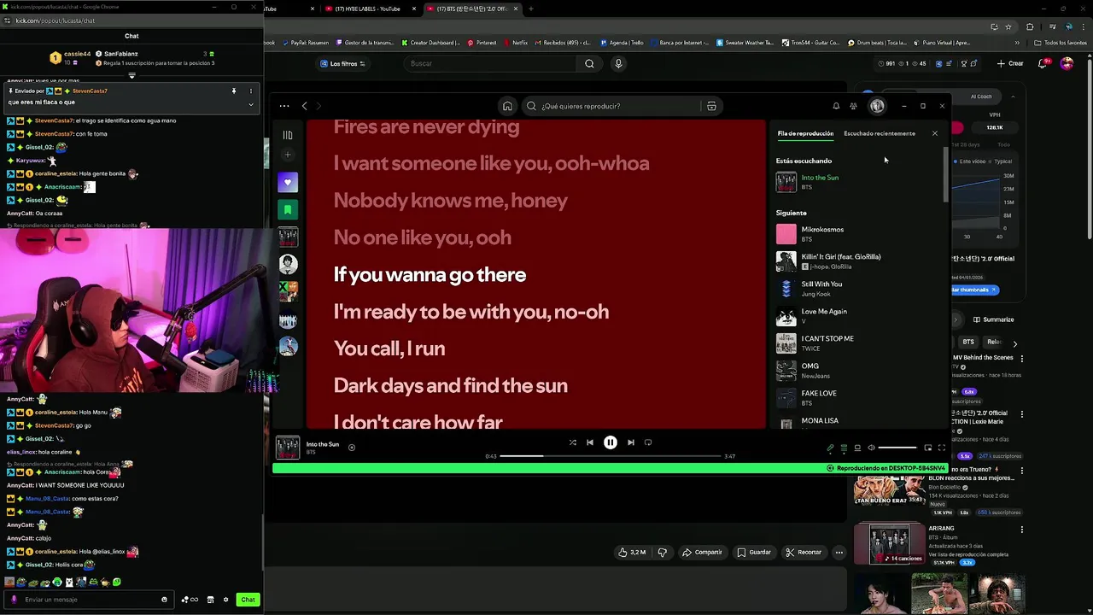Switch to Escuchado recientemente tab

(x=880, y=133)
